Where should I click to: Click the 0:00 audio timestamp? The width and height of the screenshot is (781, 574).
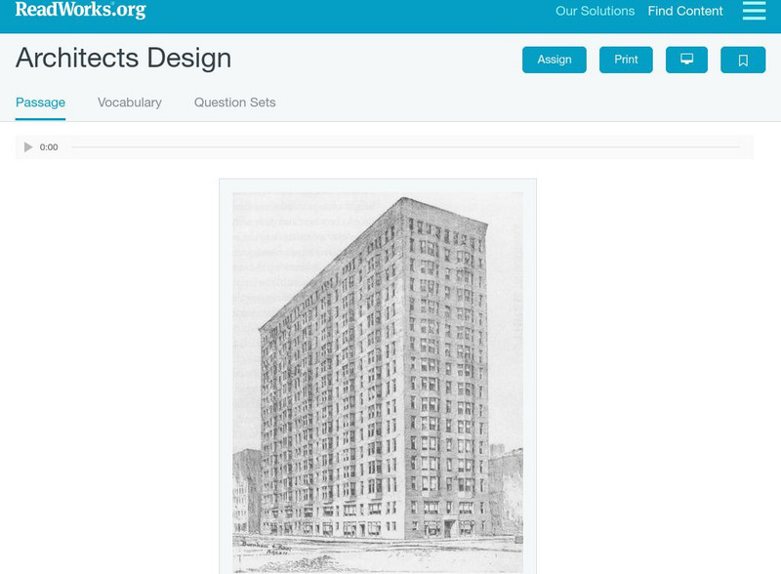(48, 147)
